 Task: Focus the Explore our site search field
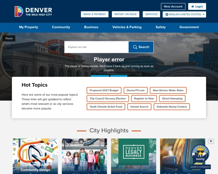(97, 47)
